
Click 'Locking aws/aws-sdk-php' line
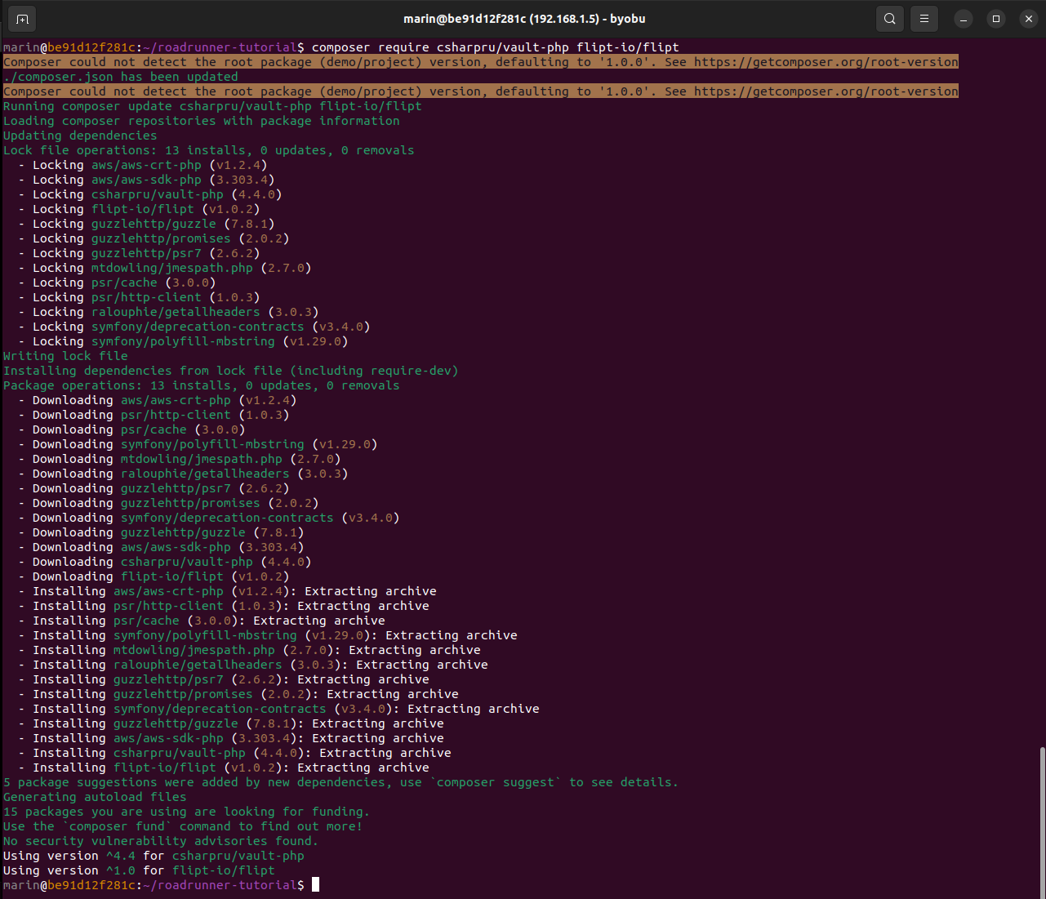click(146, 180)
